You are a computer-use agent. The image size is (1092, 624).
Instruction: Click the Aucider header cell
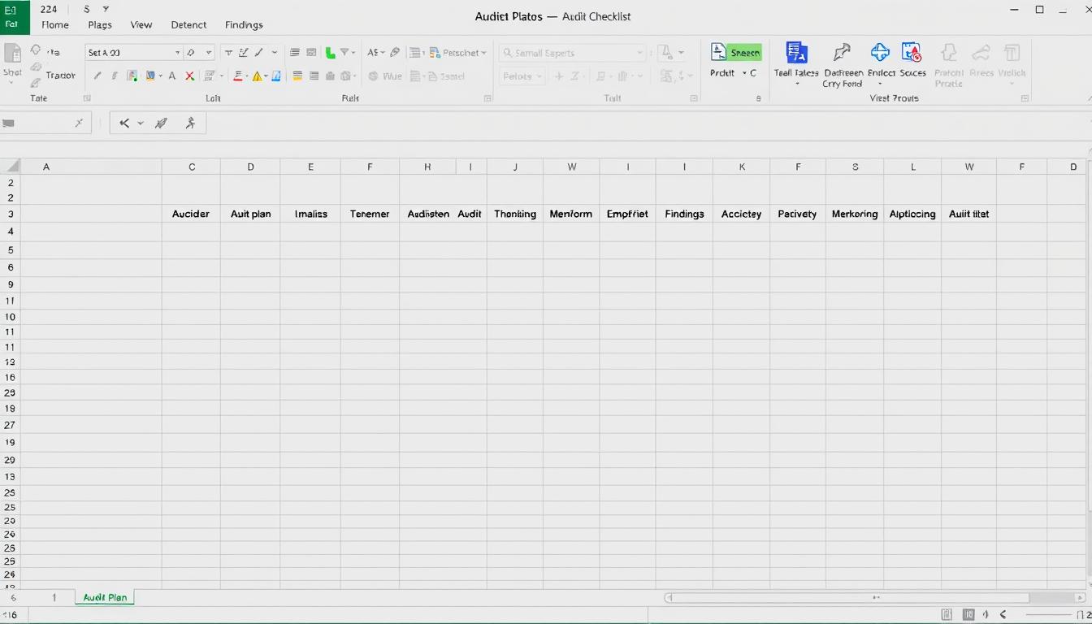[191, 214]
